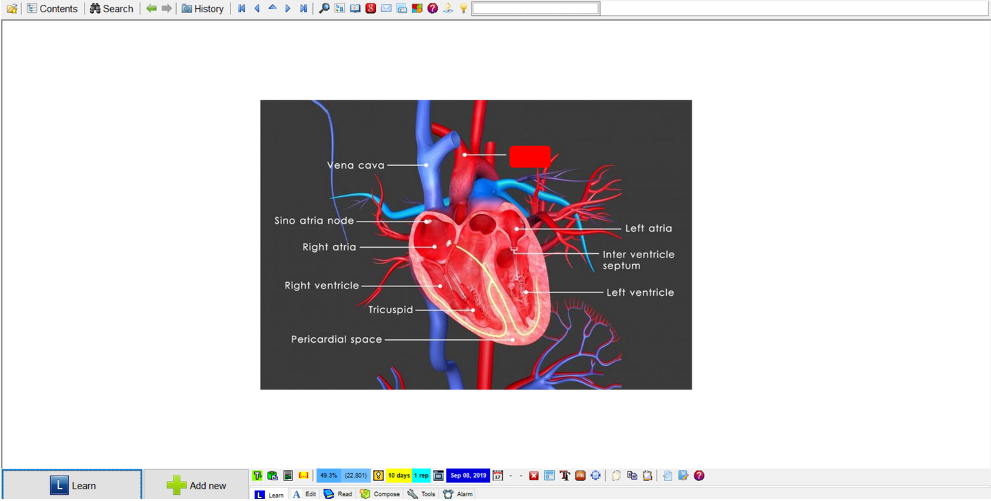Switch to the Compose toolbar tab
The image size is (991, 501).
(380, 494)
